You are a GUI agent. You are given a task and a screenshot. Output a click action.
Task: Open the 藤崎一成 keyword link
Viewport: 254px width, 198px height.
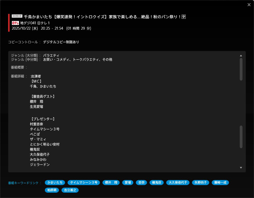[220, 183]
